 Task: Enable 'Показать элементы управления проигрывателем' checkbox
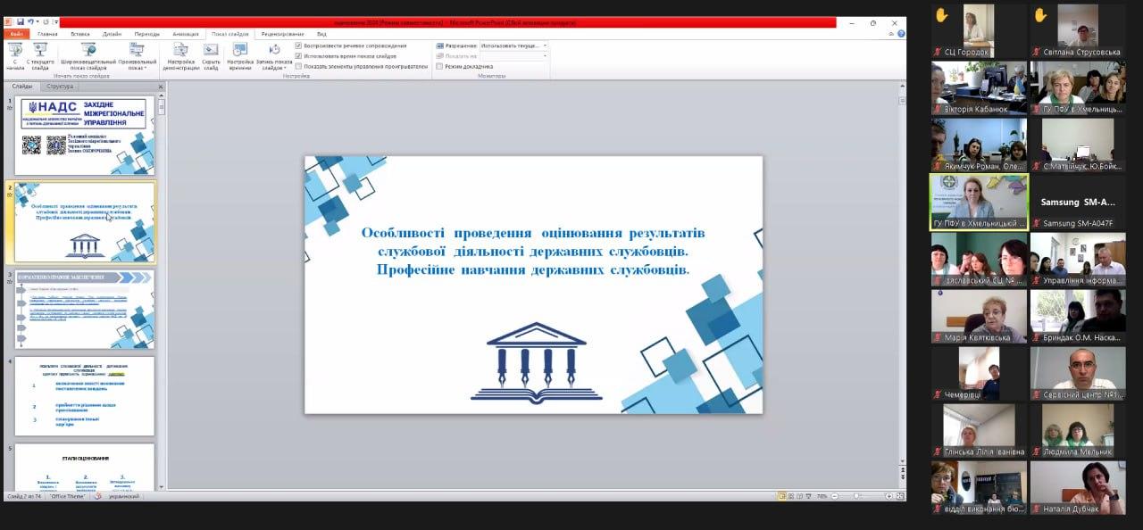pos(299,66)
